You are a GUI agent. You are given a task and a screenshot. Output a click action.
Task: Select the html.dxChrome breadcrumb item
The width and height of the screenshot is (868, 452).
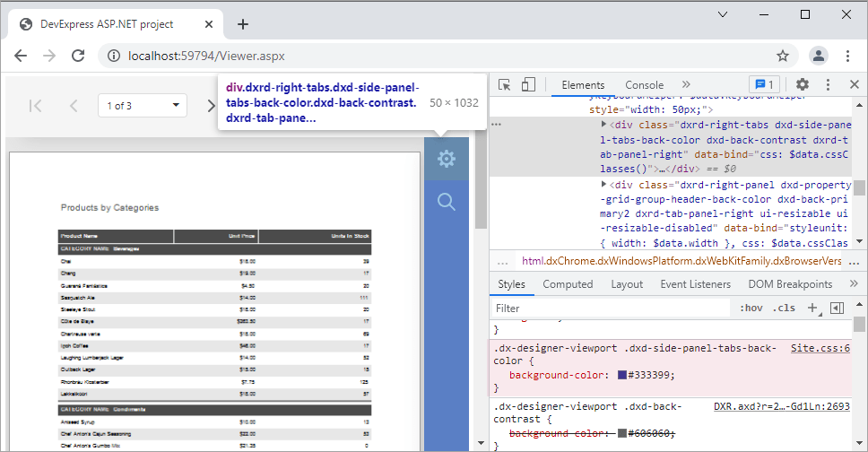tap(681, 260)
